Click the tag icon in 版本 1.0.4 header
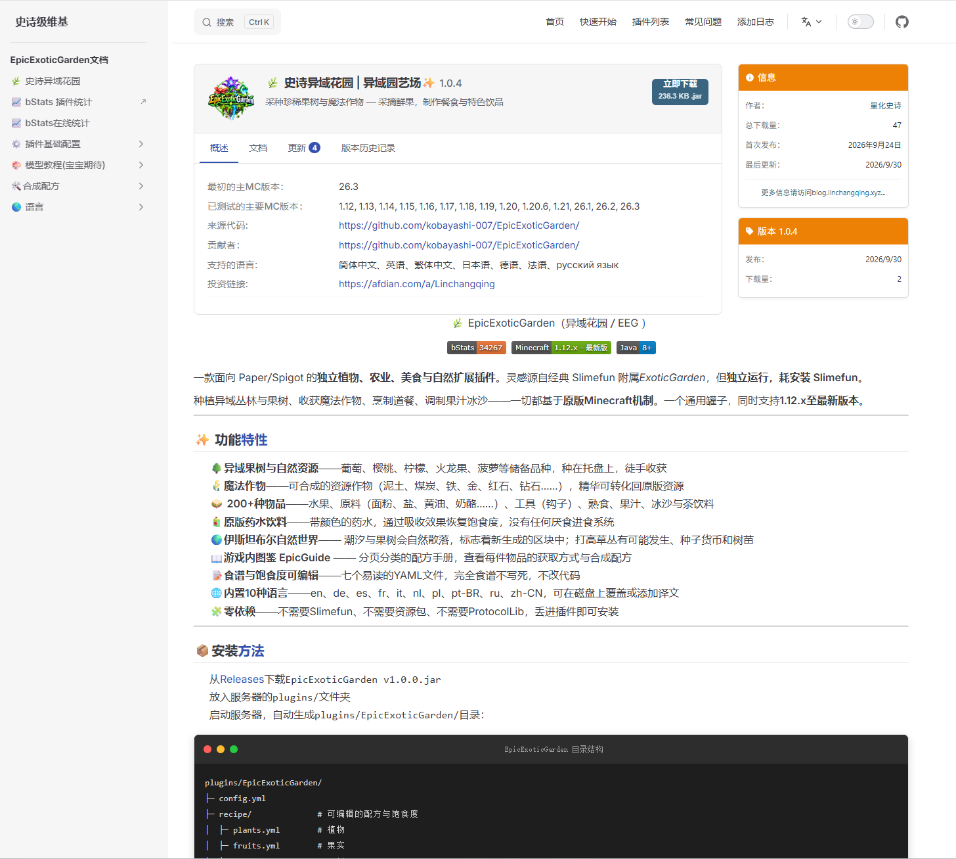 click(x=750, y=231)
